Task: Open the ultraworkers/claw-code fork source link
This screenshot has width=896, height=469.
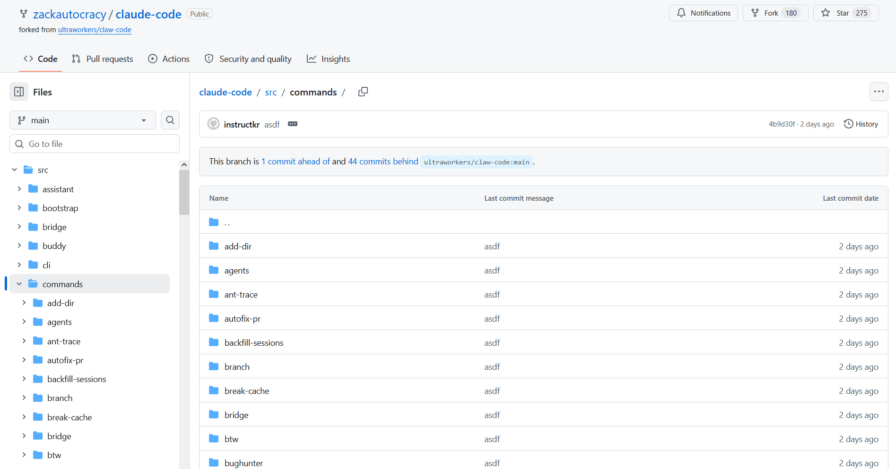Action: click(x=95, y=30)
